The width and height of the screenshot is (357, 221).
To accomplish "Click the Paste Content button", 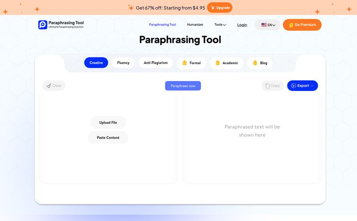I will tap(108, 137).
